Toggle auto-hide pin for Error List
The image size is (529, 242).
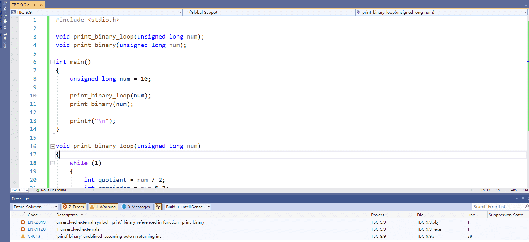523,199
